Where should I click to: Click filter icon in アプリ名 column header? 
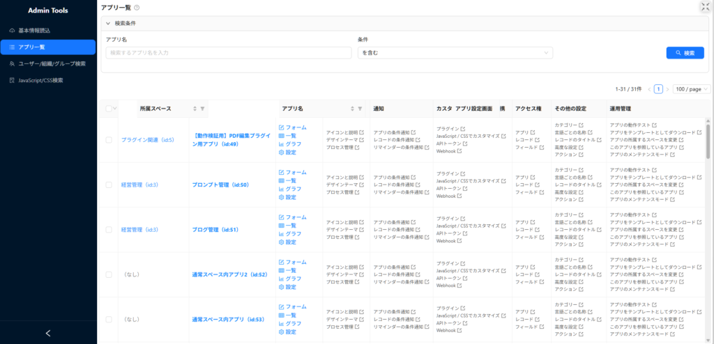tap(360, 109)
